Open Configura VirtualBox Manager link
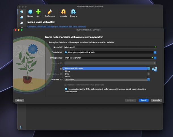 pos(57,27)
